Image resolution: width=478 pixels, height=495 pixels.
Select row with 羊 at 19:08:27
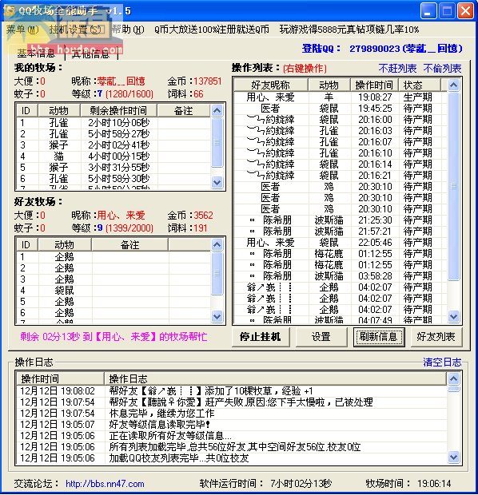click(341, 97)
